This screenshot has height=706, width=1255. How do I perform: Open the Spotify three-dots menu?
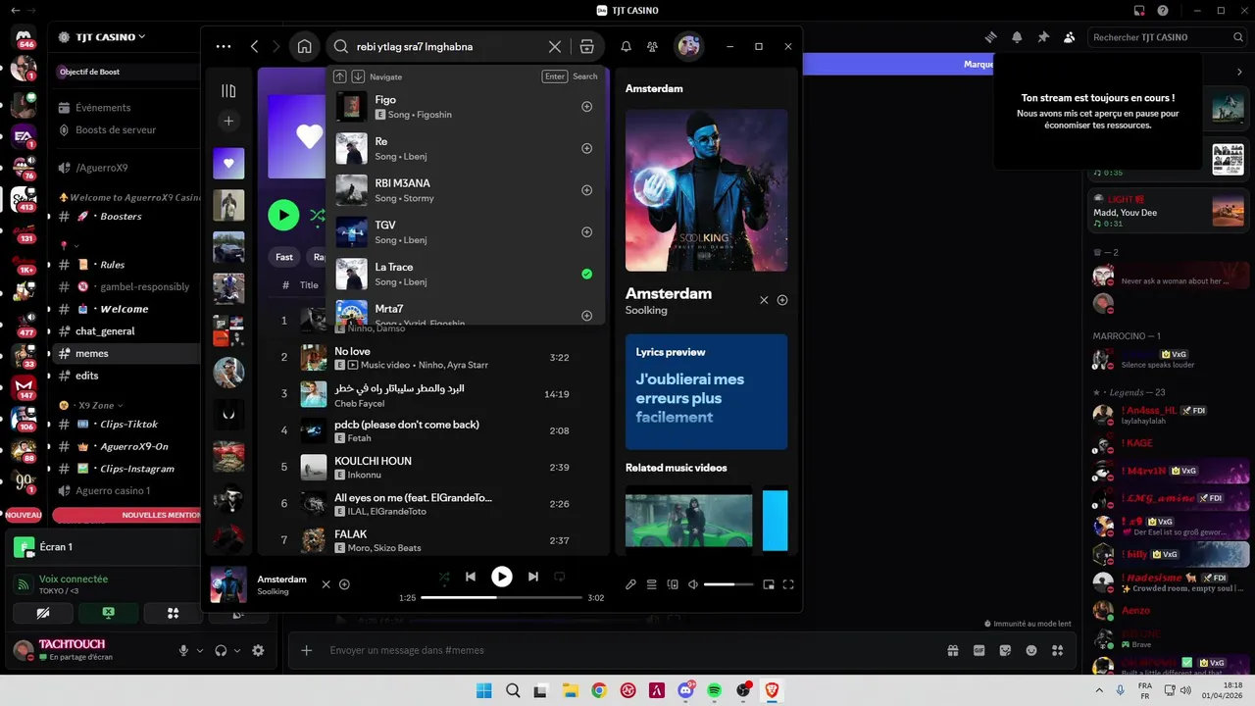[224, 46]
